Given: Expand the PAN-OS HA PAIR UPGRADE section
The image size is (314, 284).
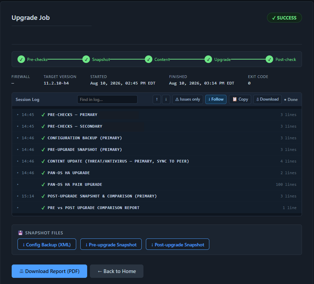Looking at the screenshot, I should pos(18,184).
